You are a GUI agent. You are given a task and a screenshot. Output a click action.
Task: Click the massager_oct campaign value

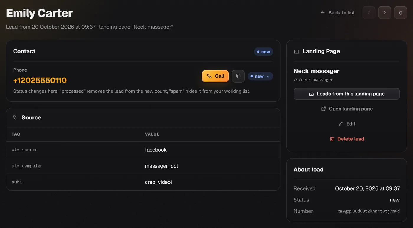162,166
